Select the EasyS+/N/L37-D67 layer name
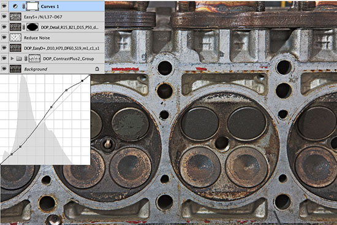 pos(43,17)
